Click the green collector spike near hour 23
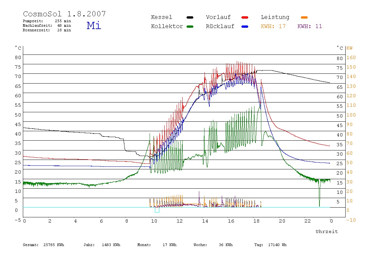This screenshot has width=375, height=265. (x=319, y=193)
